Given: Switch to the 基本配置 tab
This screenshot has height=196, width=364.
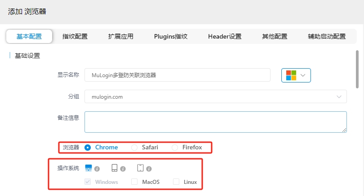Looking at the screenshot, I should tap(29, 36).
